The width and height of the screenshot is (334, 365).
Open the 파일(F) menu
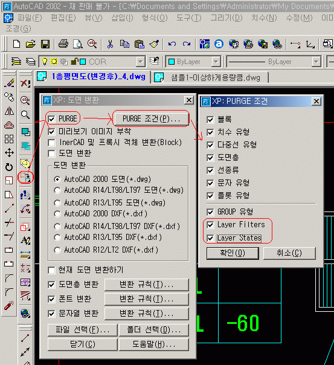point(30,18)
